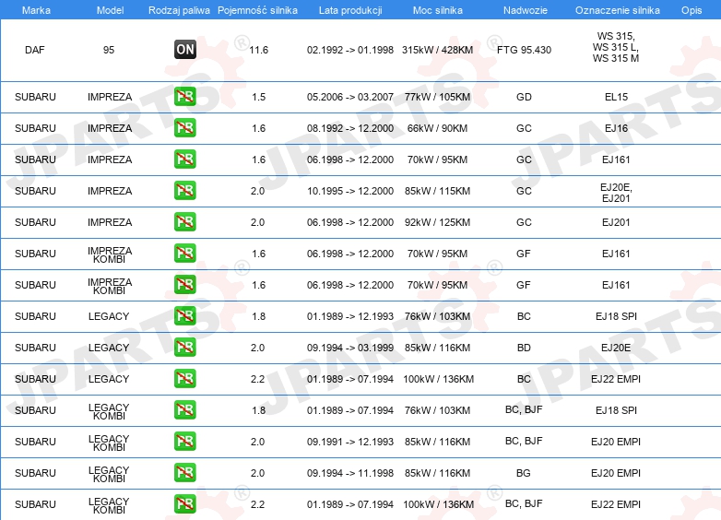Click the Model column header

[x=110, y=10]
